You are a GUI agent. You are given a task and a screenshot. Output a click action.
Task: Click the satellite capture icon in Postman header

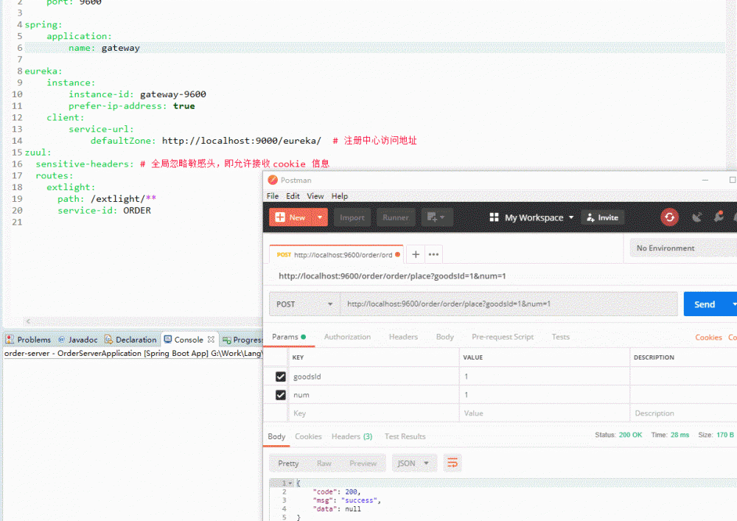(697, 217)
